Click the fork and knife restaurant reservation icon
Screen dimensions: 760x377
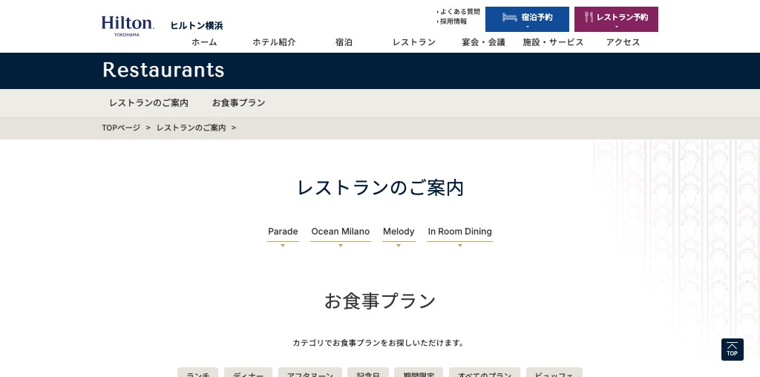589,17
